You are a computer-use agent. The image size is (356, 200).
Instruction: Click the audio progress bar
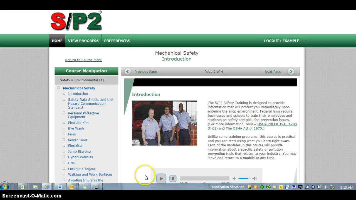[x=204, y=178]
